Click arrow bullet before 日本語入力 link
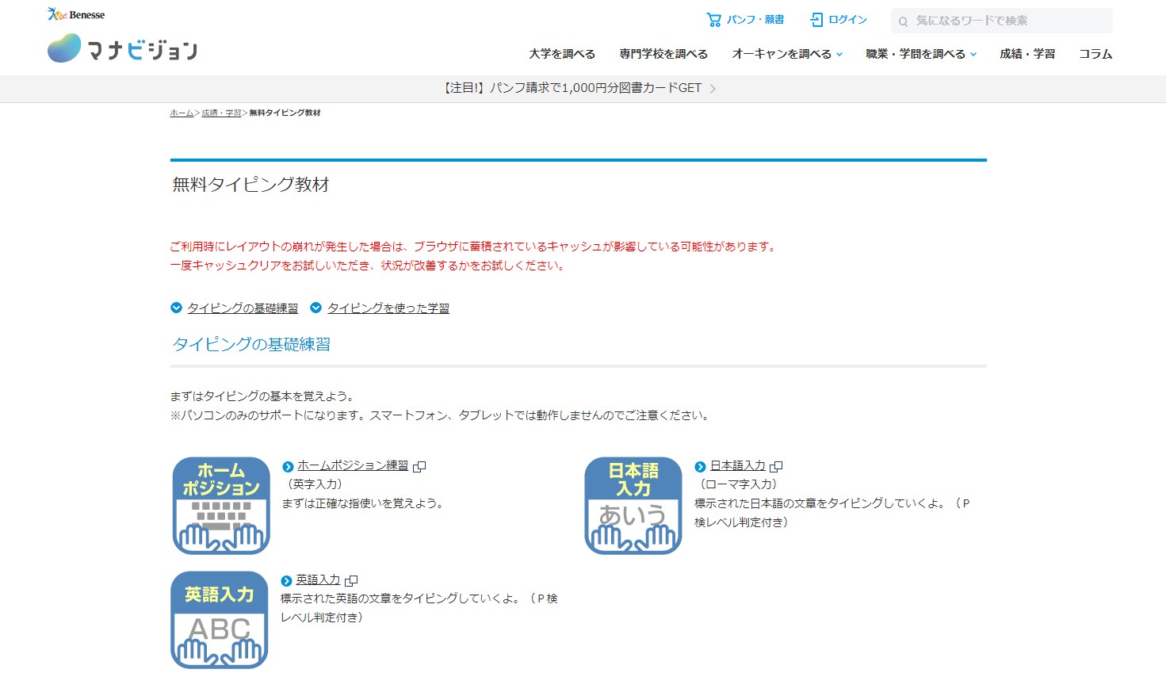The width and height of the screenshot is (1166, 677). pos(700,466)
